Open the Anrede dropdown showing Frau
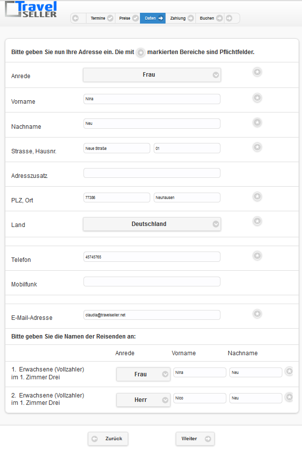This screenshot has width=302, height=451. [x=152, y=75]
